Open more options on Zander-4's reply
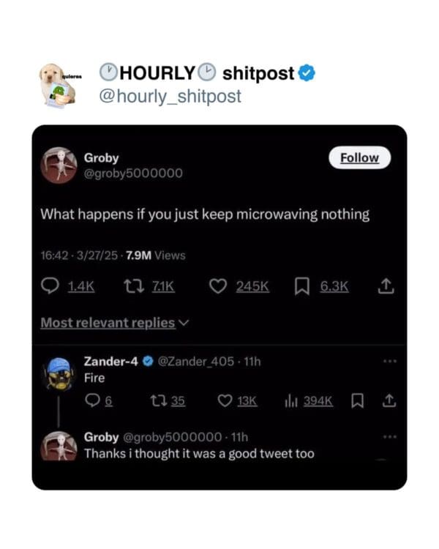 coord(389,362)
